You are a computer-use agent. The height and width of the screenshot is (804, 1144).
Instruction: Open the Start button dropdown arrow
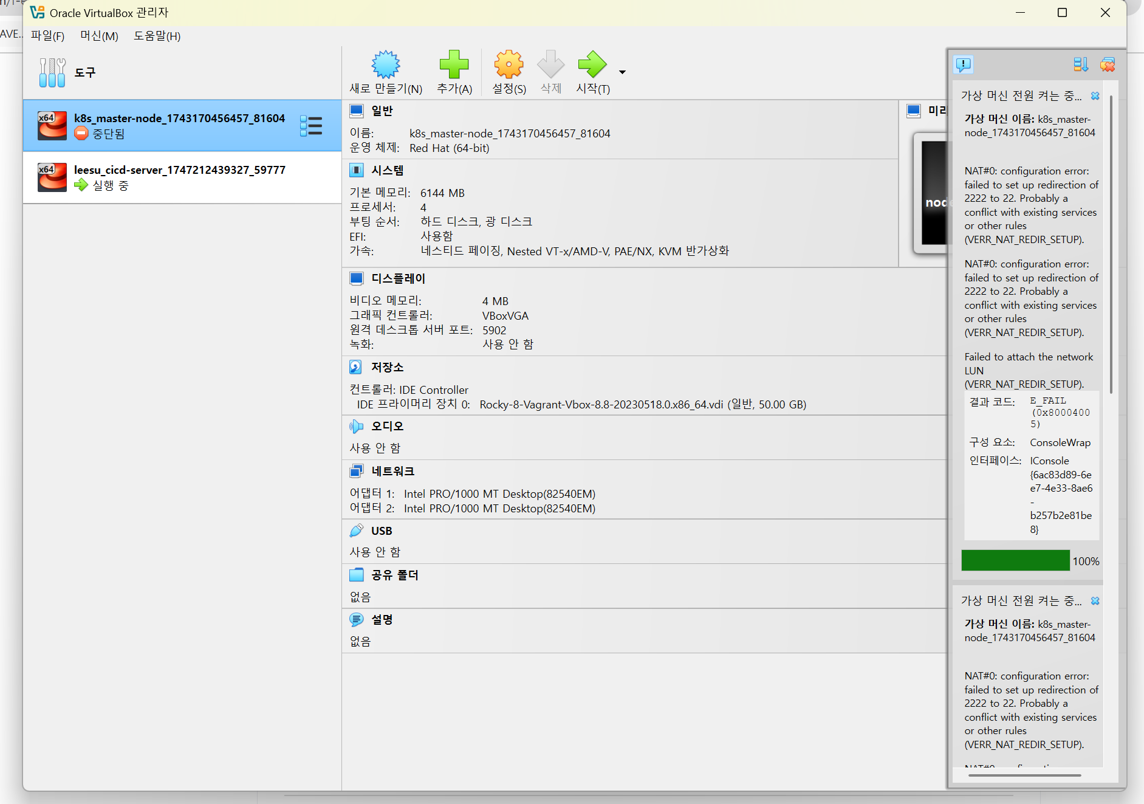click(622, 72)
